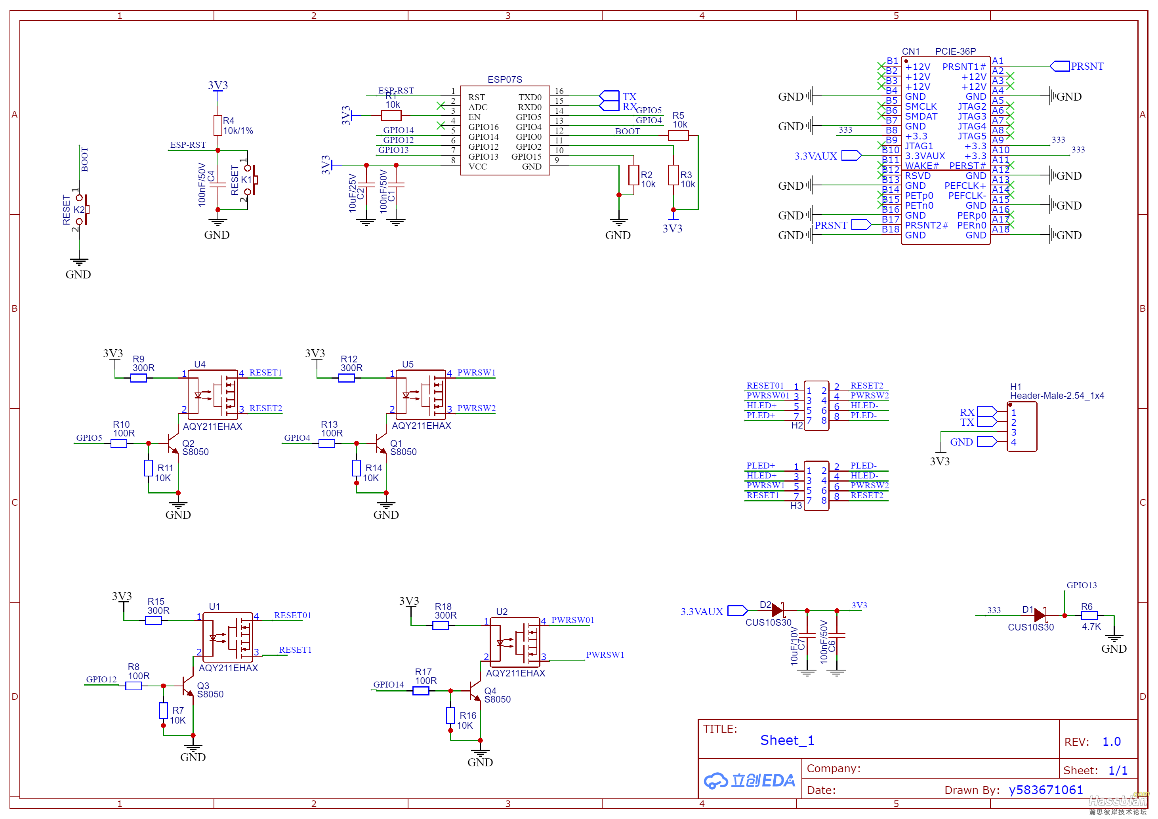The image size is (1158, 819).
Task: Click the PWRSW2 label on U5 output
Action: tap(476, 408)
